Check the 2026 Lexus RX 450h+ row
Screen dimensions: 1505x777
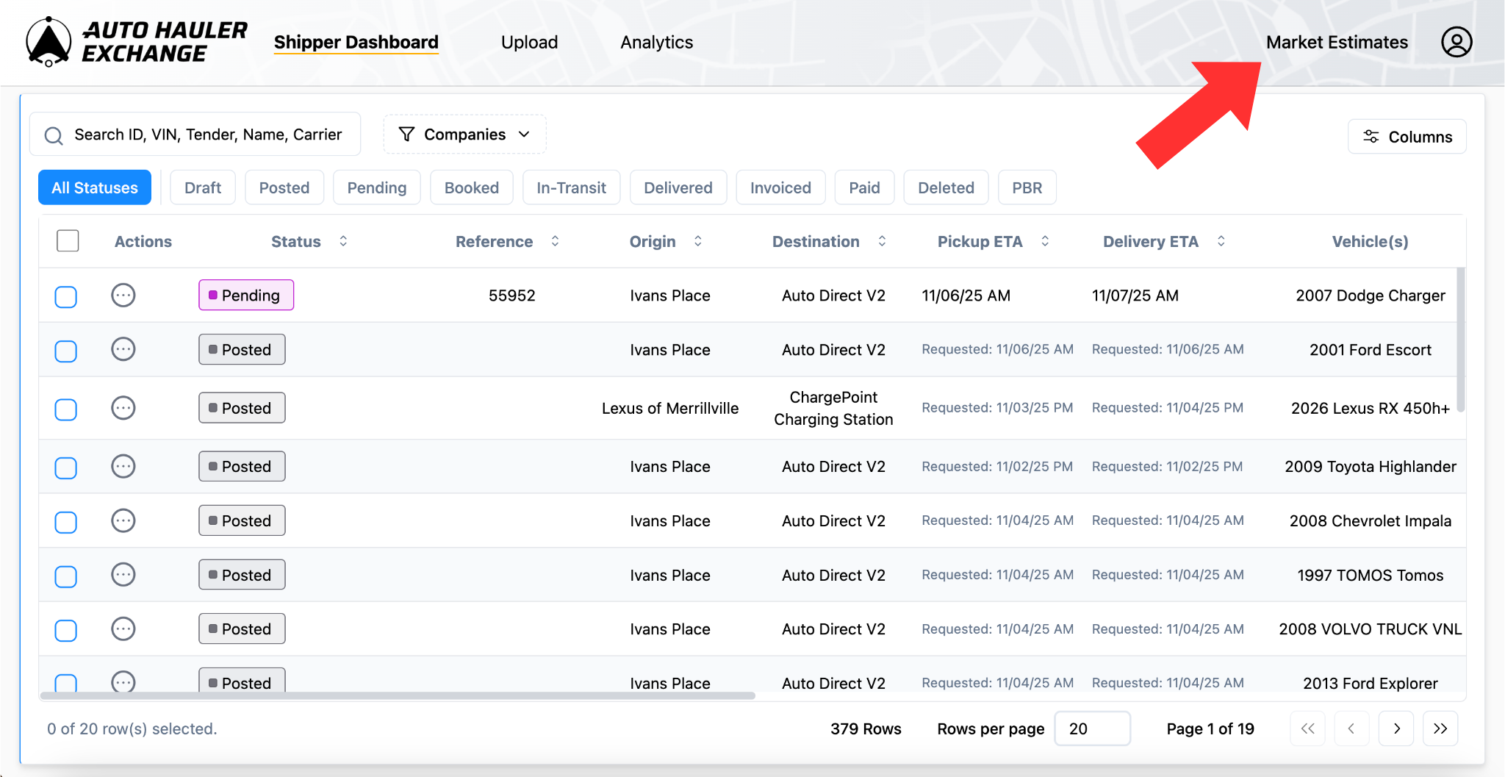click(x=65, y=409)
